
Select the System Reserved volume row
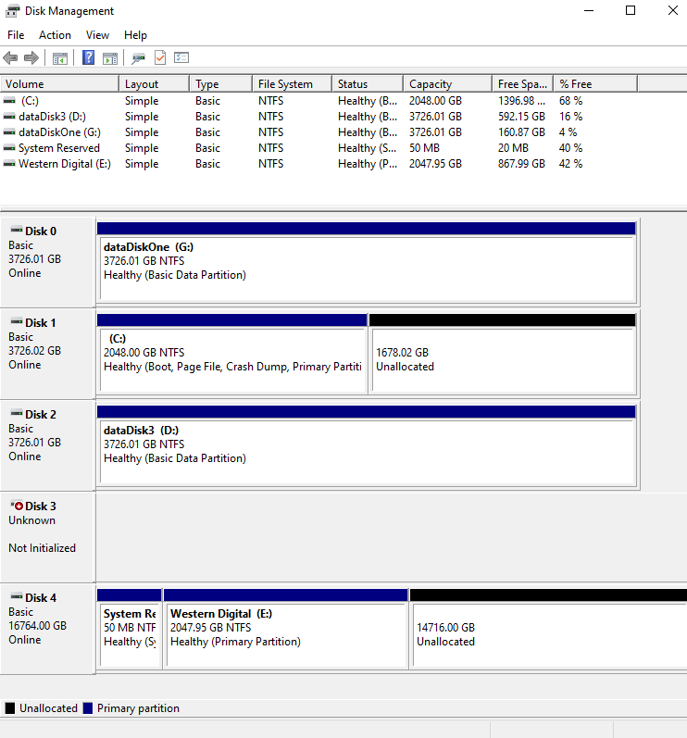coord(319,148)
